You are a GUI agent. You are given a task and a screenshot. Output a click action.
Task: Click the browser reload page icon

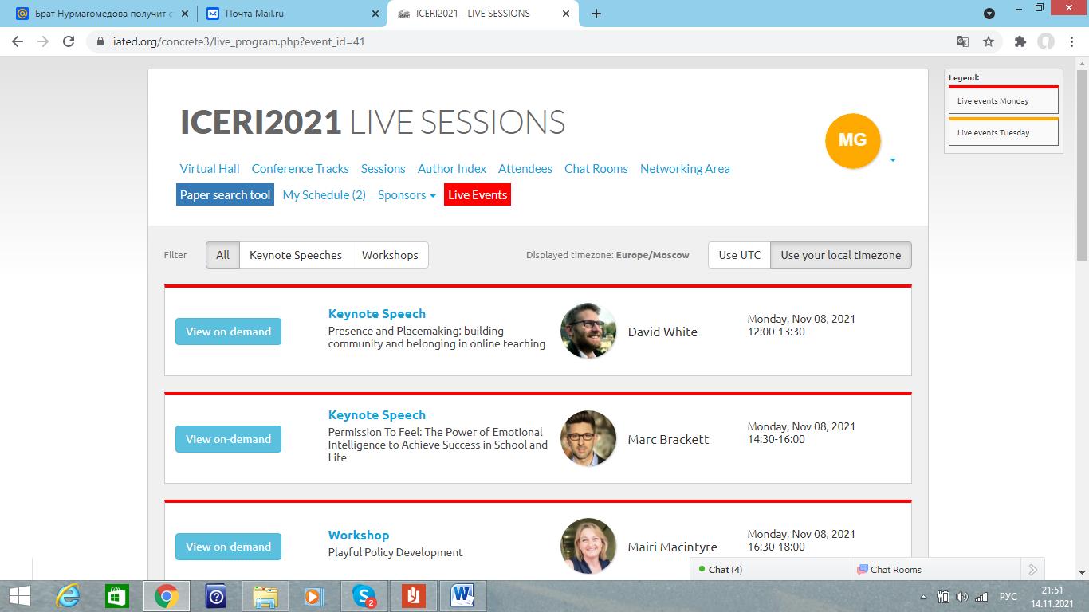pos(69,41)
